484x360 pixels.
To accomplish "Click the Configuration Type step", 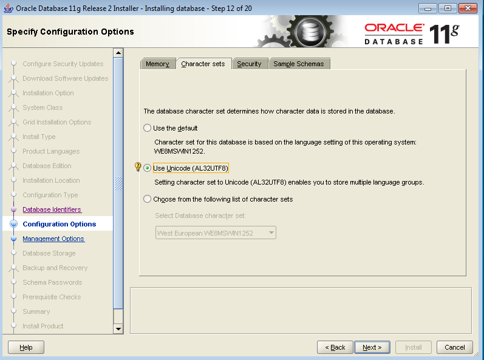I will (50, 195).
